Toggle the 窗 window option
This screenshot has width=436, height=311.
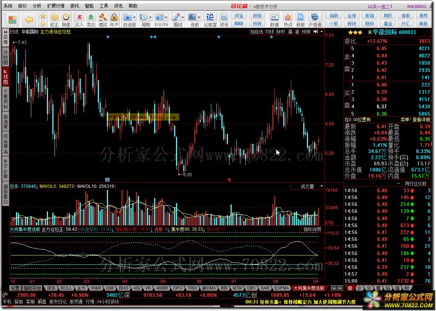297,32
